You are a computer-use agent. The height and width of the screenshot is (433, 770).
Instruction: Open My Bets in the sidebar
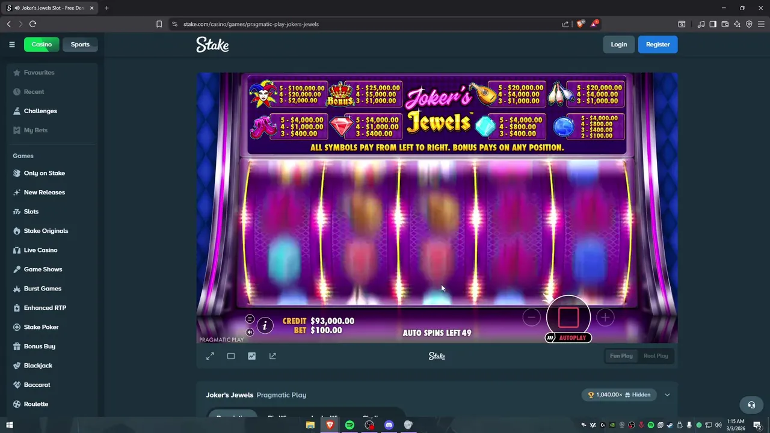tap(52, 131)
